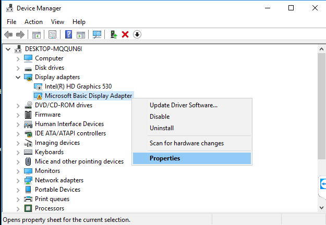Click the red X Uninstall toolbar icon

coord(125,34)
